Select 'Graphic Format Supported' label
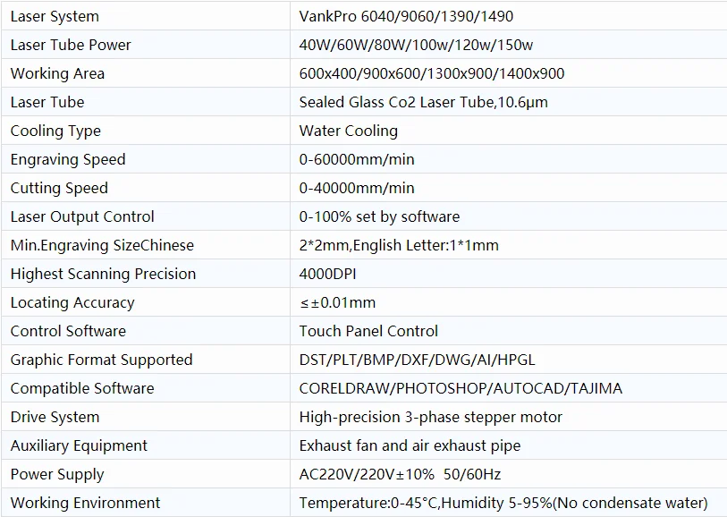Screen dimensions: 727x517 (101, 360)
